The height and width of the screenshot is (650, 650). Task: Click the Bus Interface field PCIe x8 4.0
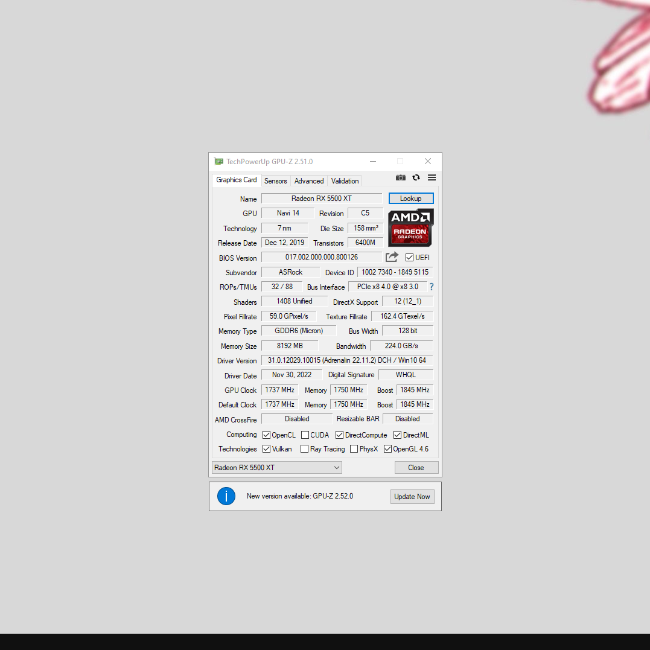388,287
